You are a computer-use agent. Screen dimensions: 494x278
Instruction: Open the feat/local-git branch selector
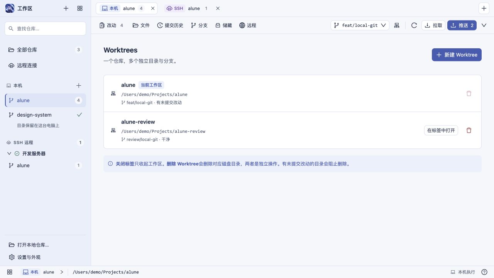[360, 25]
